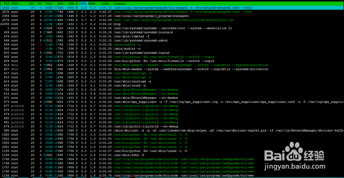Sort by the highlighted CPU% column header

pos(83,4)
